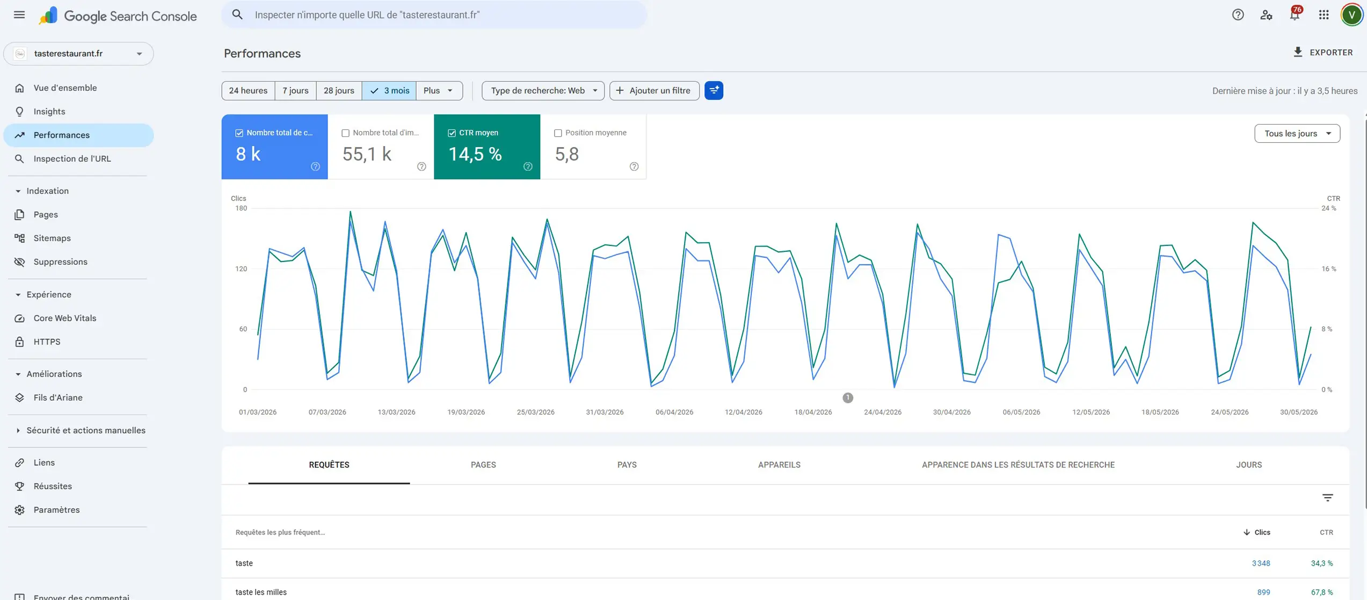Screen dimensions: 1367x600
Task: Sort table by Clics column
Action: click(x=1256, y=532)
